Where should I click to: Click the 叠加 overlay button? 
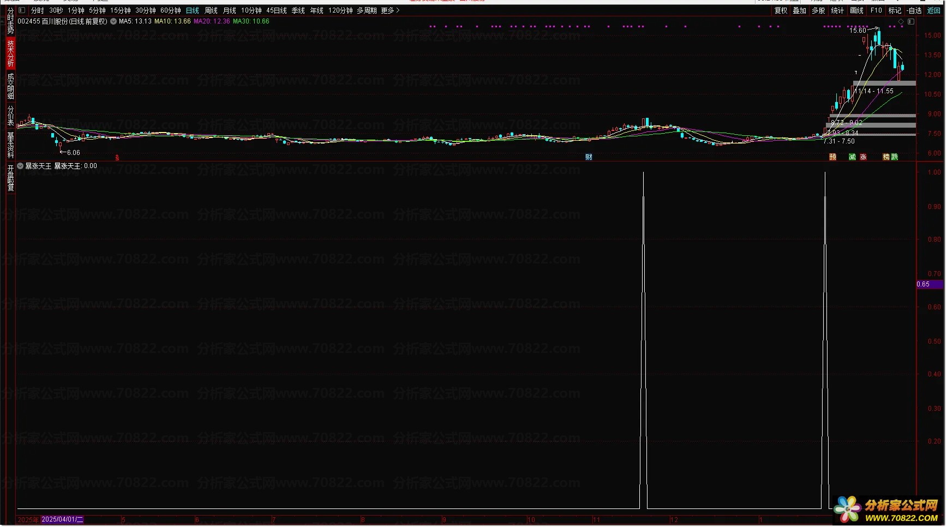point(800,10)
